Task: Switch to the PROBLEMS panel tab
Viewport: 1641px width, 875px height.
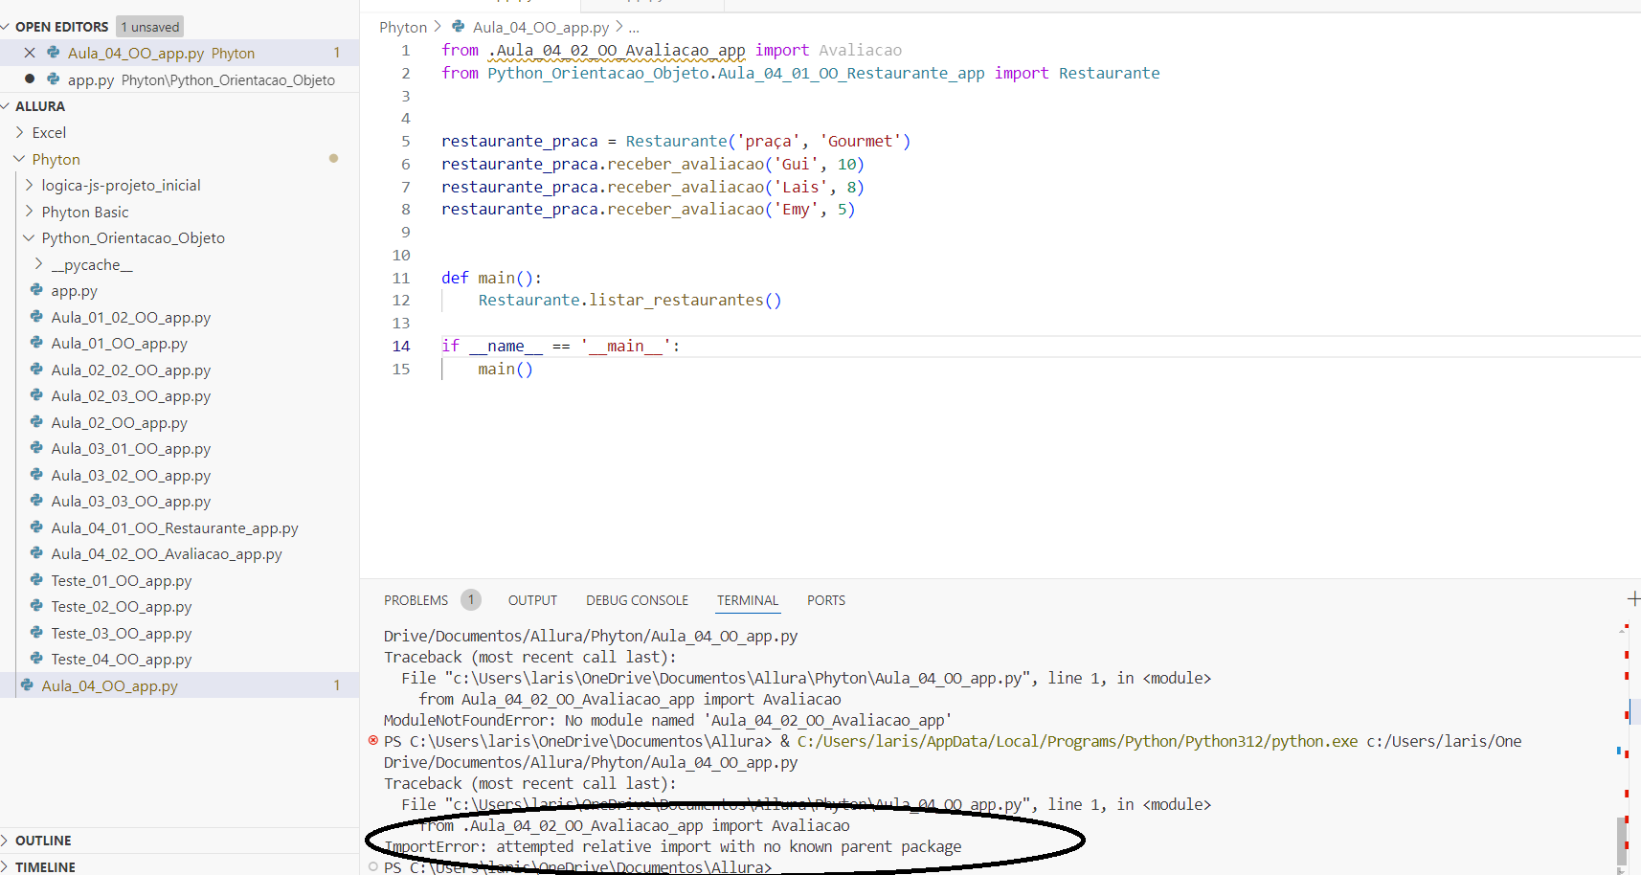Action: (416, 600)
